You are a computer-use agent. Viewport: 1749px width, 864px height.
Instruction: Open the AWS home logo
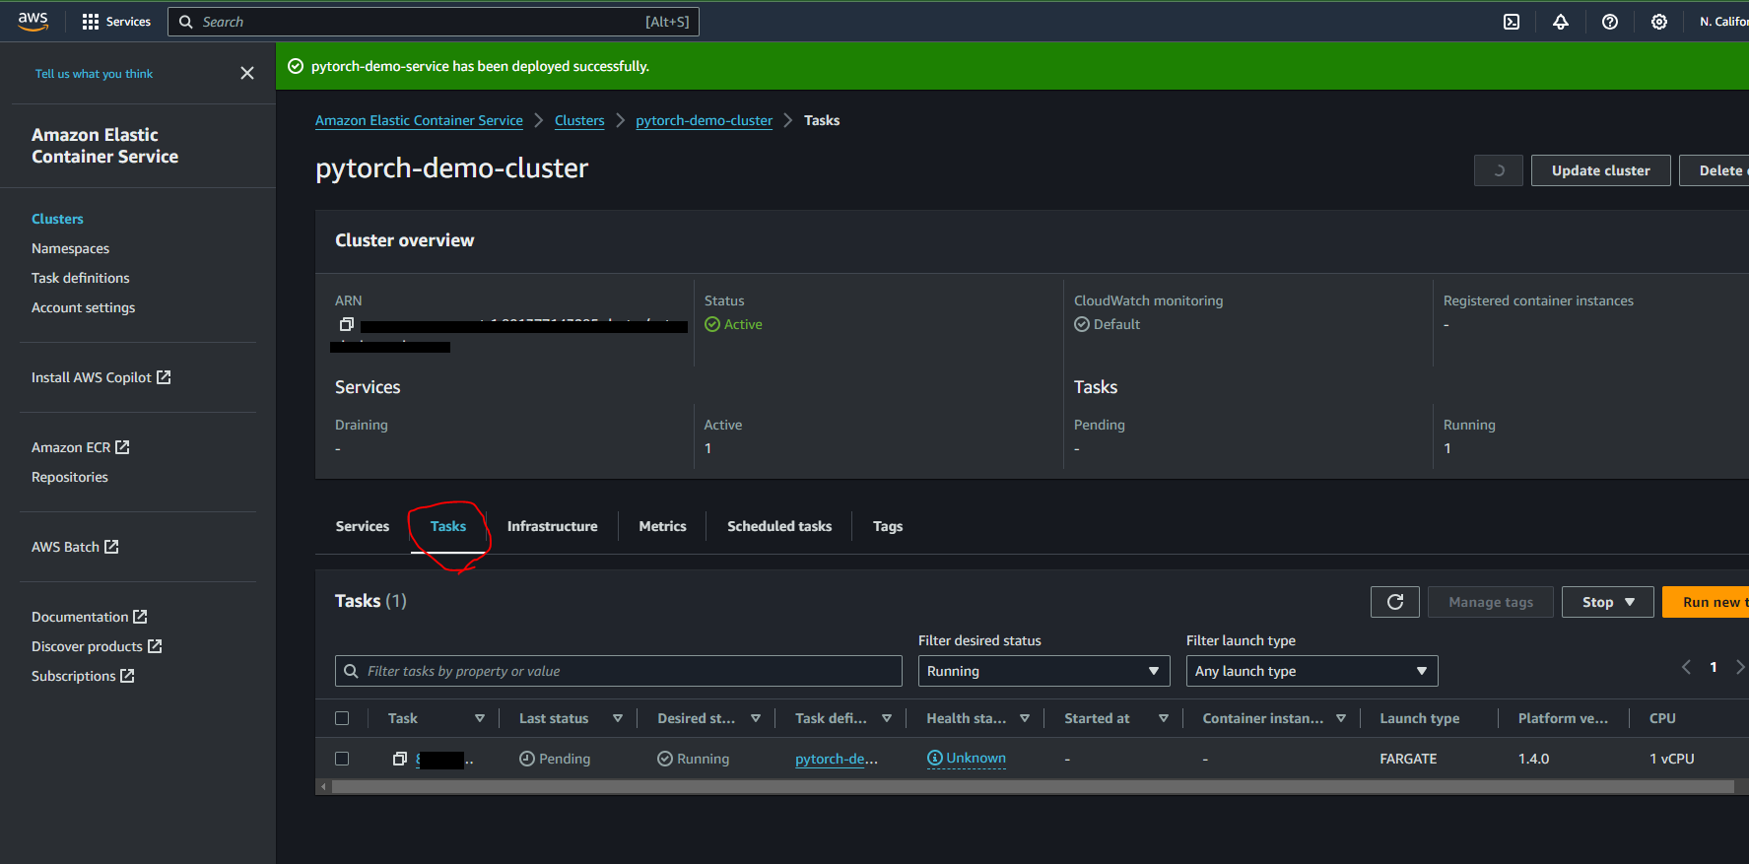click(x=33, y=21)
